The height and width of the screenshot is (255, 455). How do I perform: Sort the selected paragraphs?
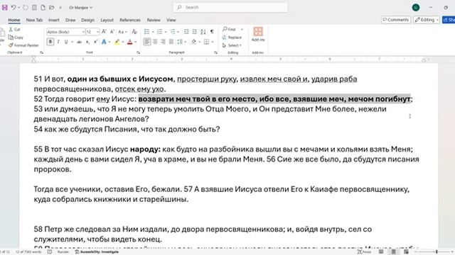tap(203, 32)
